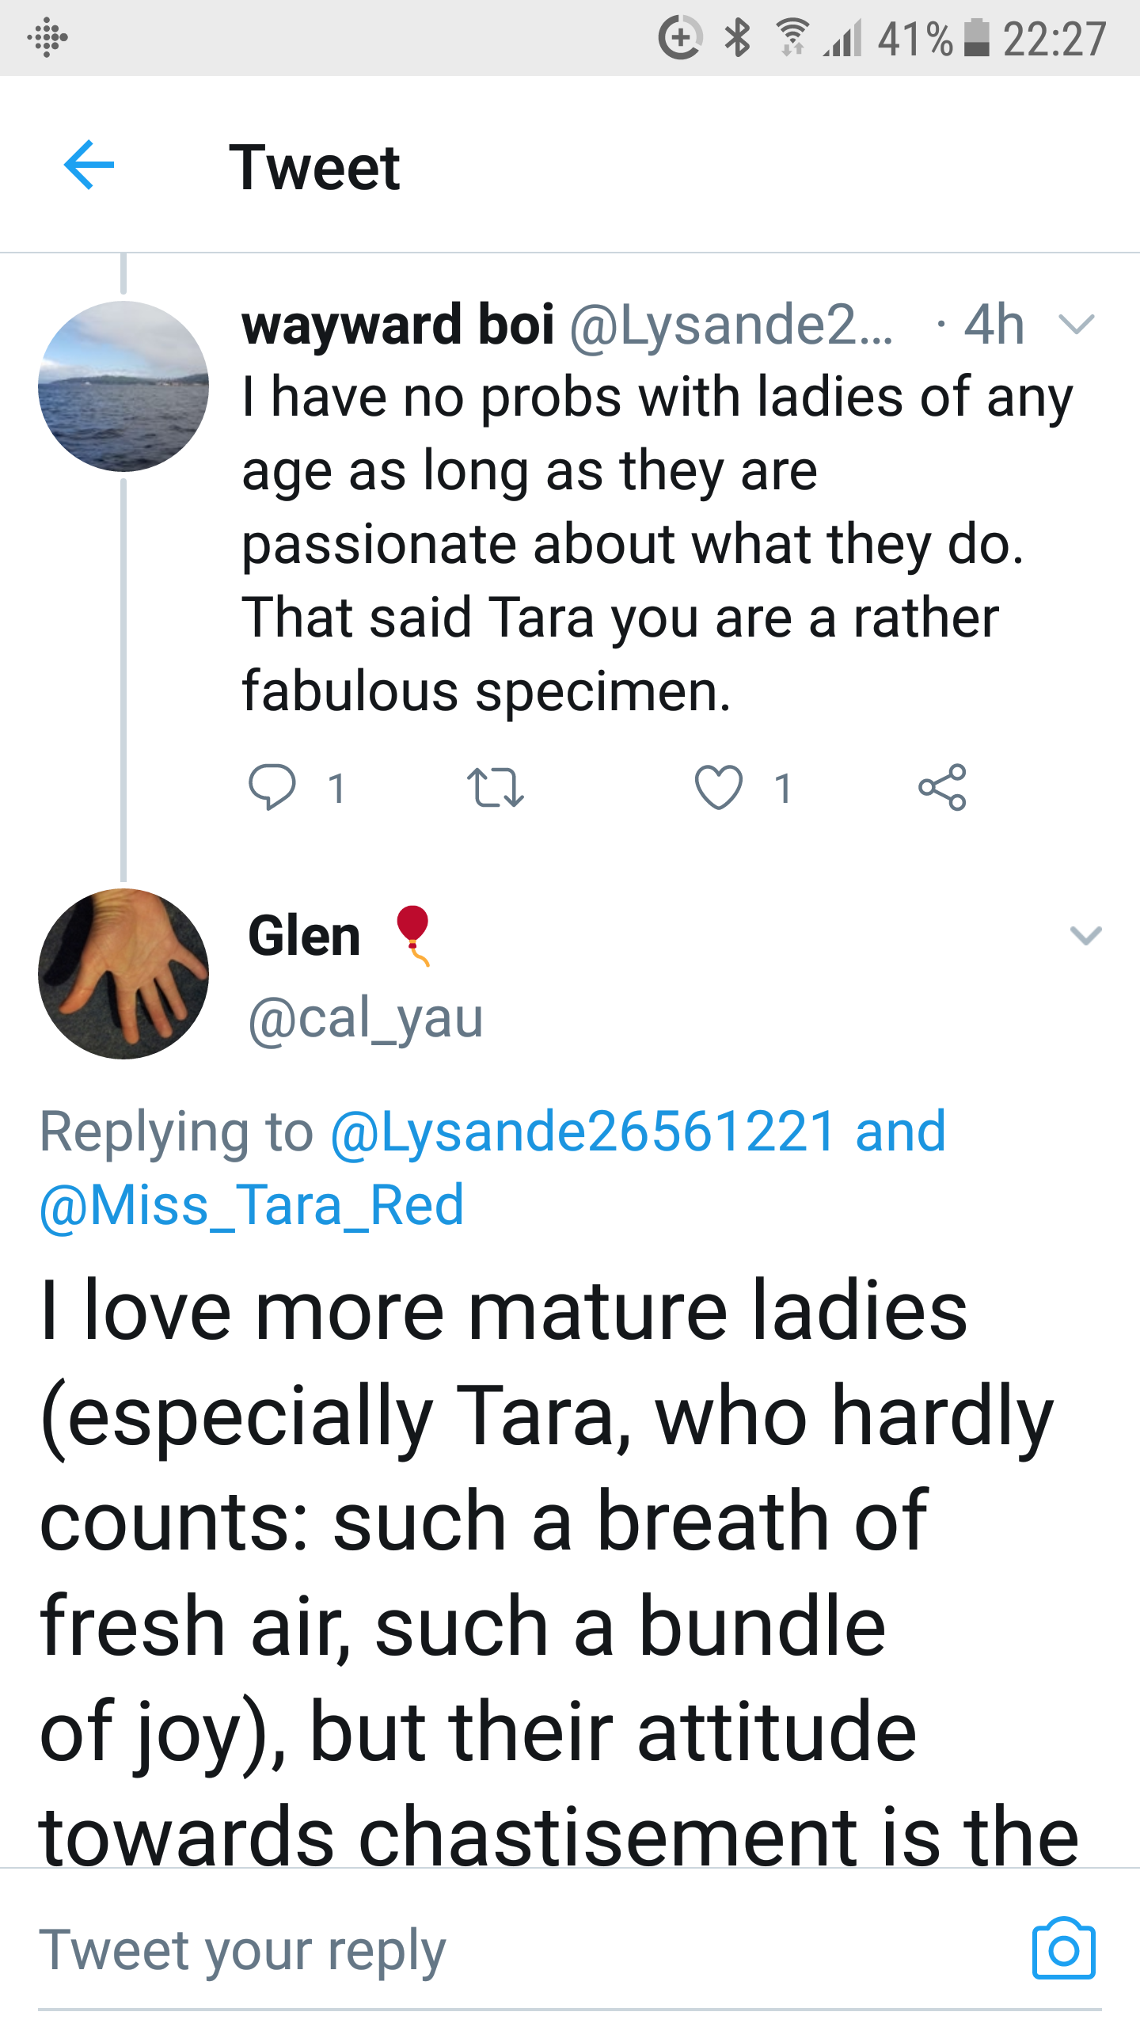
Task: Open wayward boi's tweet options chevron
Action: point(1077,323)
